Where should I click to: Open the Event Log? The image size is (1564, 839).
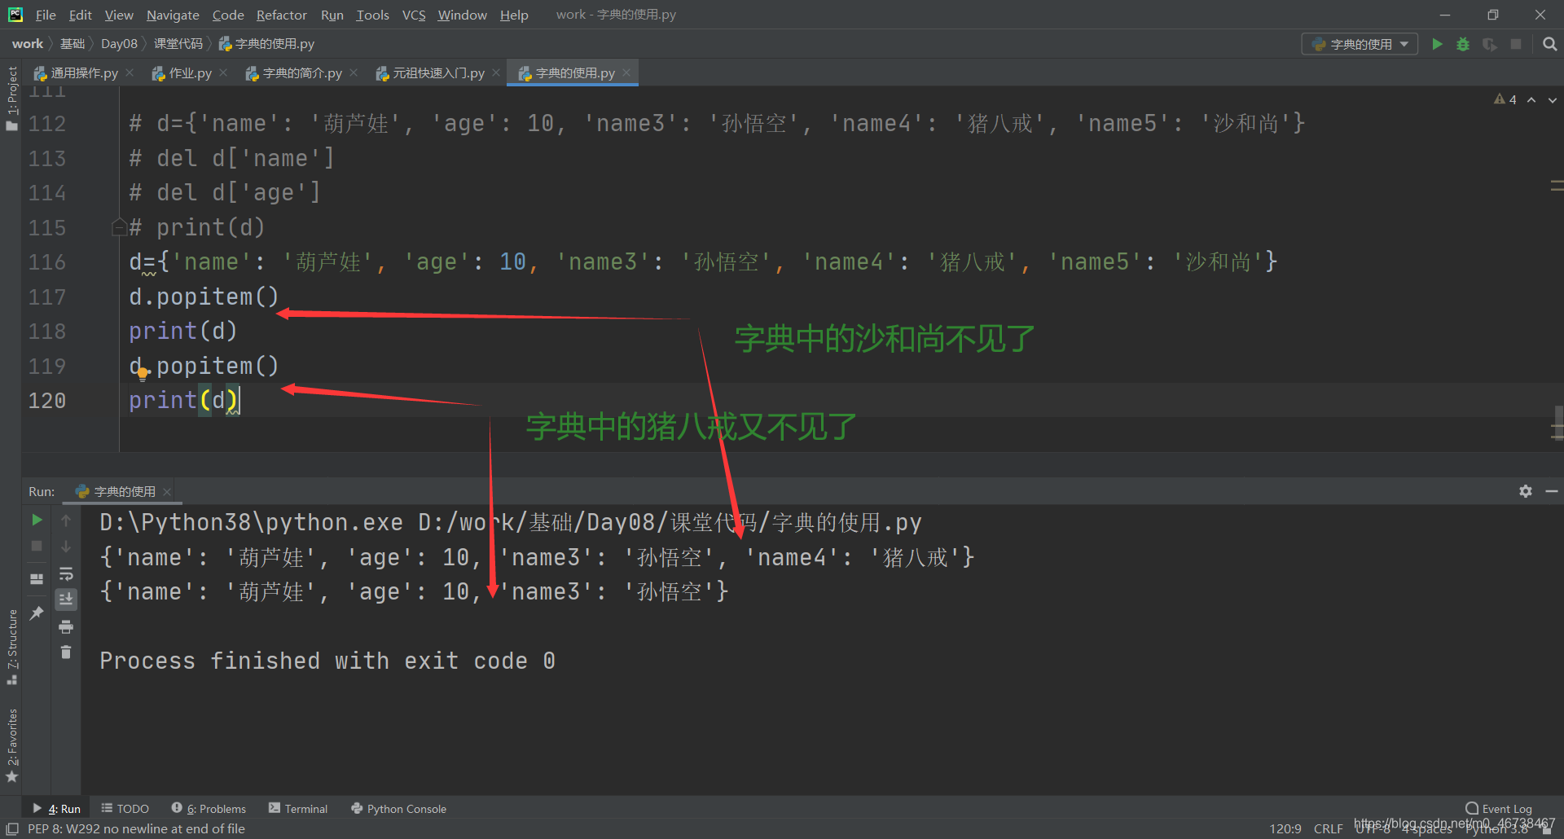click(1499, 809)
